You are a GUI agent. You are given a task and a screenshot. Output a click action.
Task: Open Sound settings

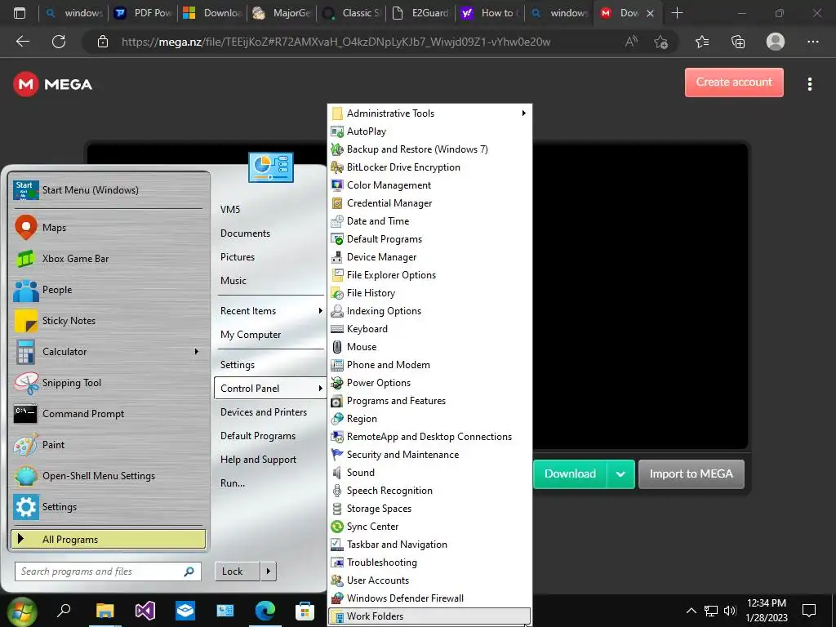(x=429, y=473)
